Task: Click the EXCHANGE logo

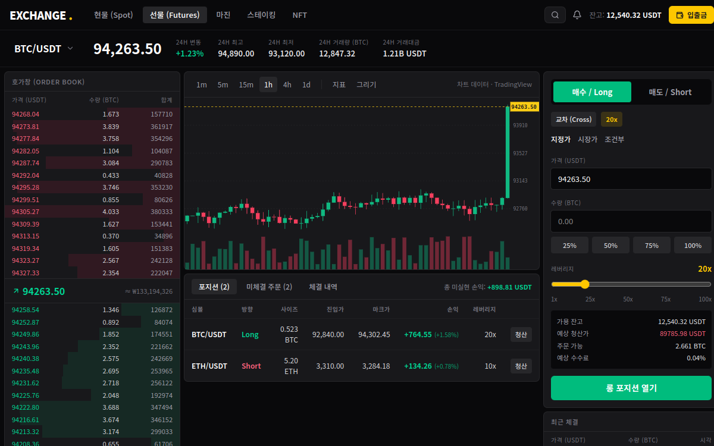Action: coord(41,15)
